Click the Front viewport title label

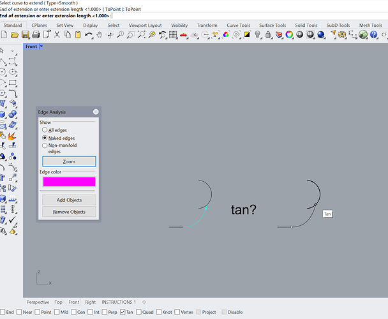[31, 47]
